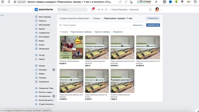
Task: Open Видео in the sidebar
Action: (40, 41)
